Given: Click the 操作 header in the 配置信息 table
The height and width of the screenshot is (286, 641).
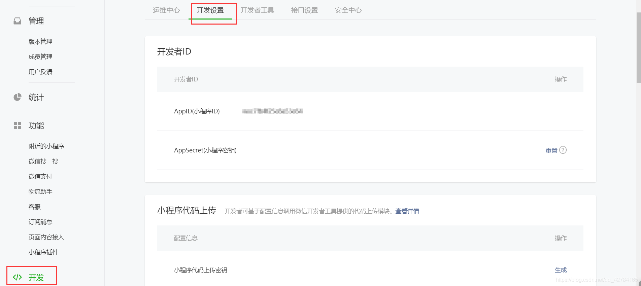Looking at the screenshot, I should click(x=561, y=238).
